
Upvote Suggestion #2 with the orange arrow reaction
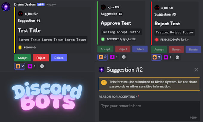pyautogui.click(x=102, y=57)
